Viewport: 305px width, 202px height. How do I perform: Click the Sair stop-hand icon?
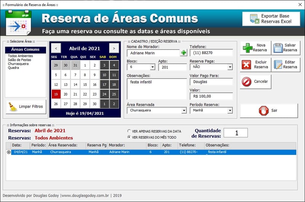[264, 111]
